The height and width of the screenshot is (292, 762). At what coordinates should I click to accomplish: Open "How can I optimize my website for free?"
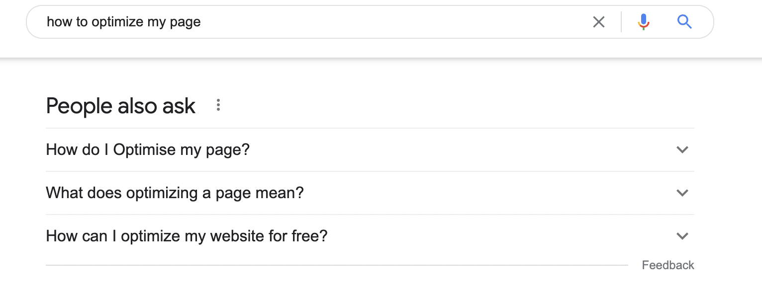coord(370,236)
